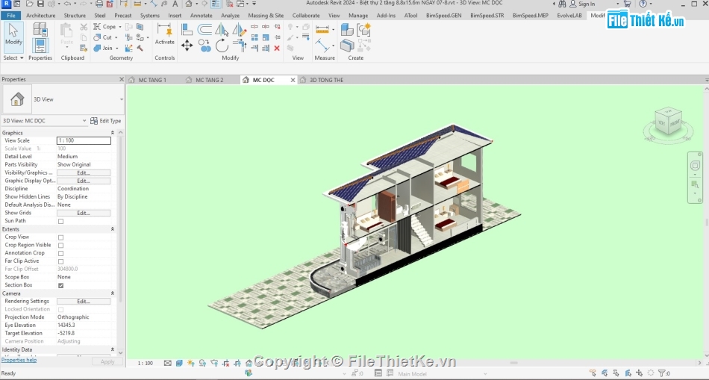Select the Mirror Draw Axis tool
This screenshot has width=709, height=380.
pyautogui.click(x=239, y=30)
